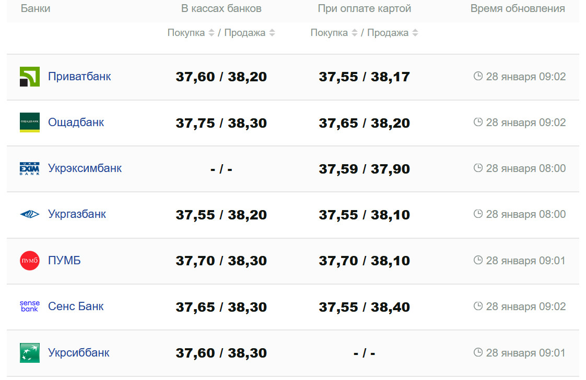
Task: Go to the Сенс Банк page
Action: tap(76, 307)
